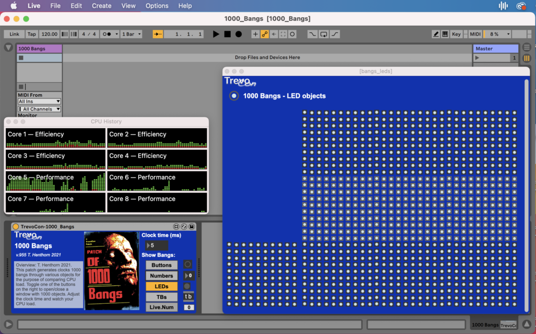Click the Session Record circle icon

click(x=292, y=34)
